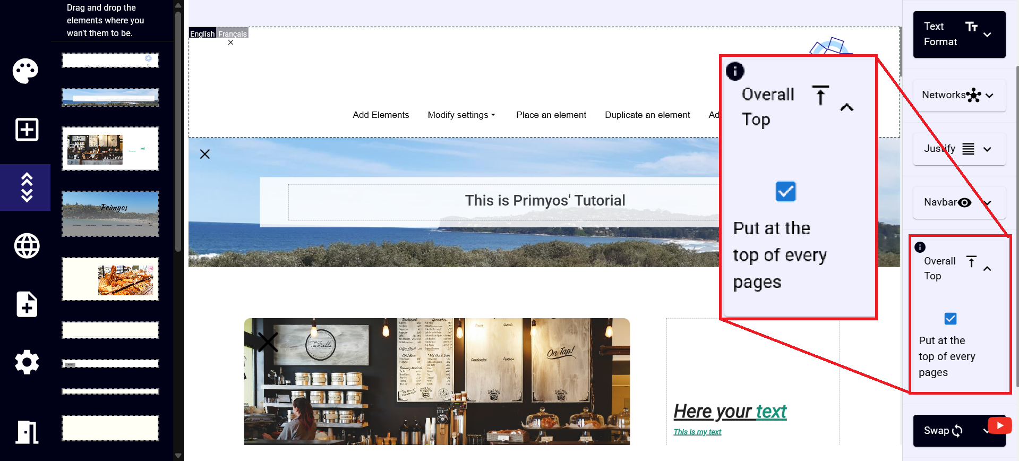Switch to the Français language tab

tap(233, 33)
